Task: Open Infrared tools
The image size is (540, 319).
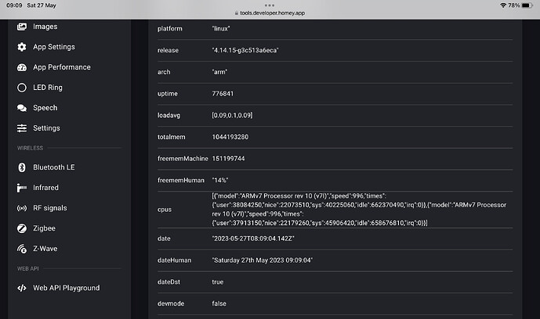Action: pyautogui.click(x=45, y=188)
